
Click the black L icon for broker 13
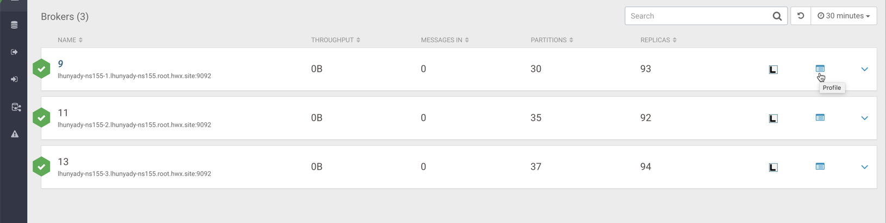click(x=773, y=168)
